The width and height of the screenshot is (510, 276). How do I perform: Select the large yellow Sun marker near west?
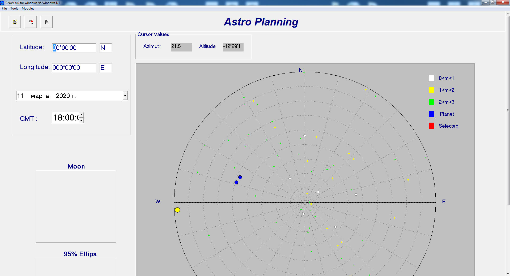(x=177, y=210)
